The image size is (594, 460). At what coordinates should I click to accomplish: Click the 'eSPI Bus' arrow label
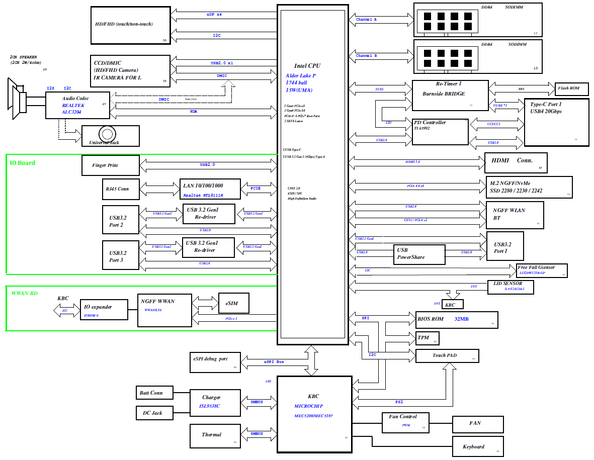pyautogui.click(x=274, y=361)
